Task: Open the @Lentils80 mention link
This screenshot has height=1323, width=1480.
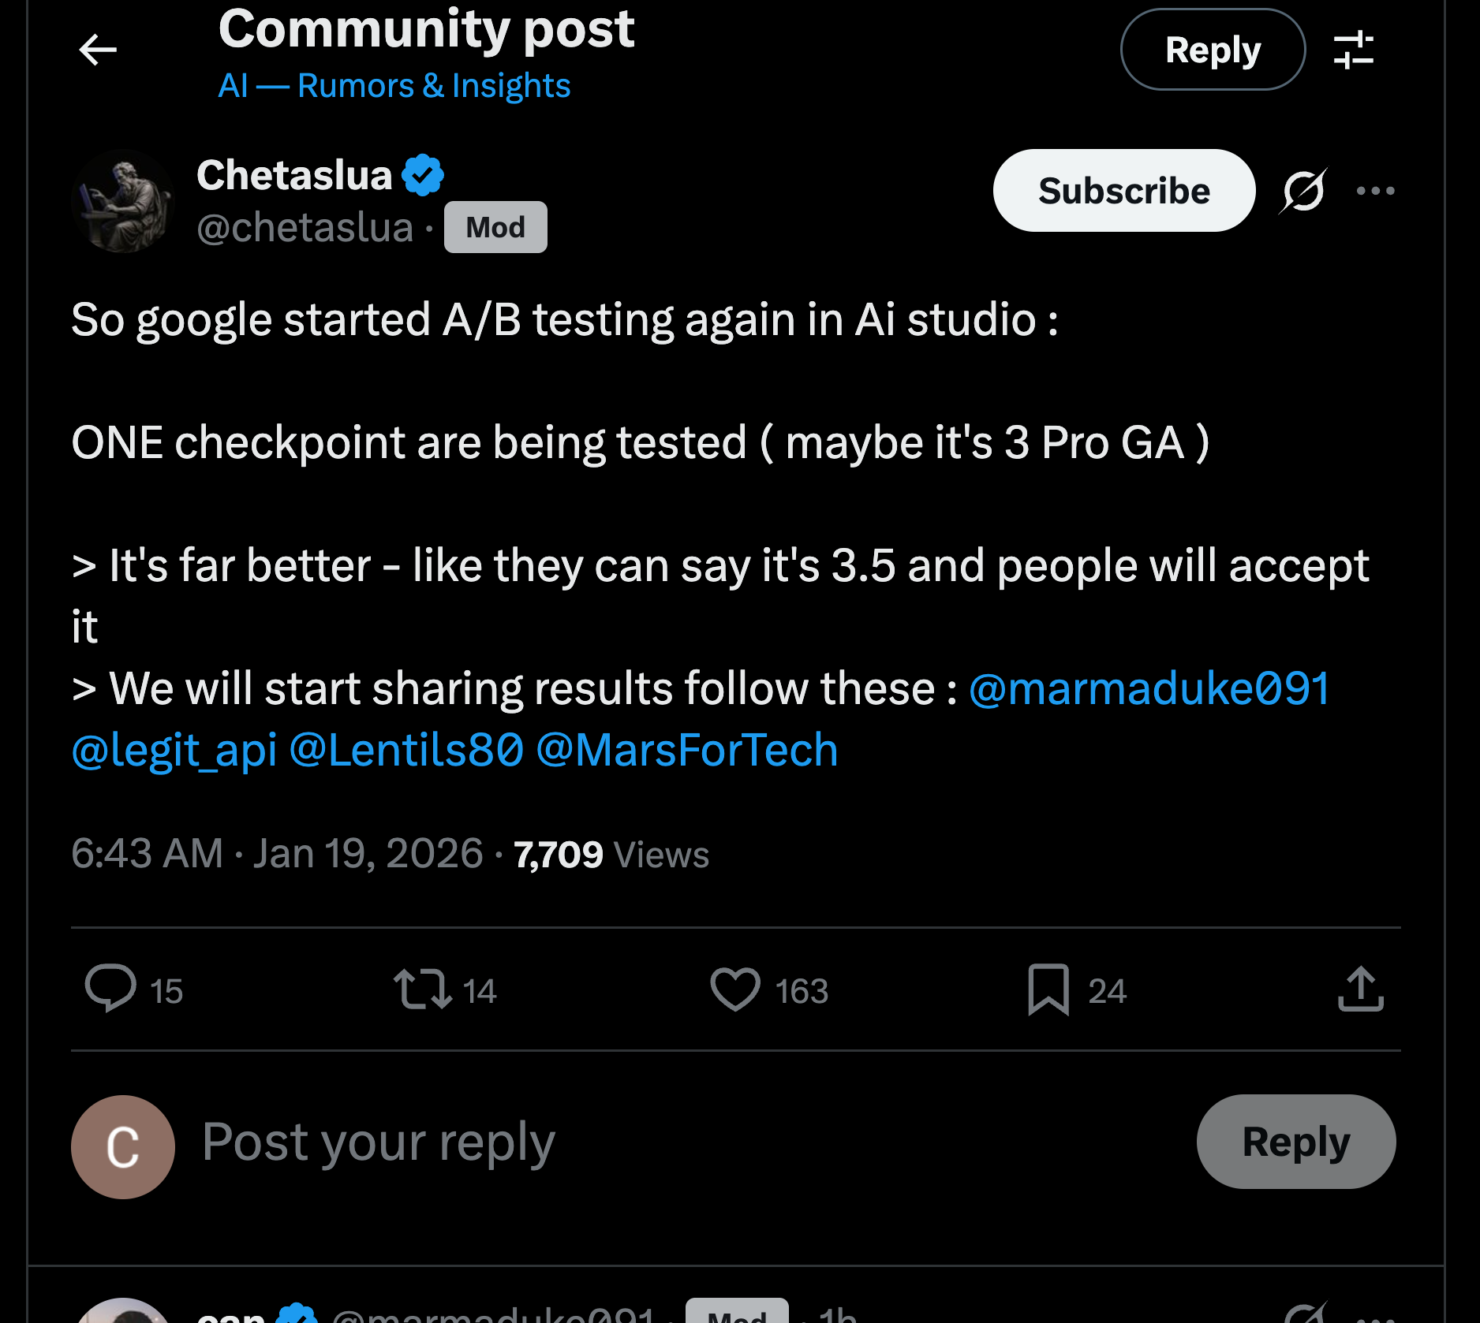Action: click(x=406, y=750)
